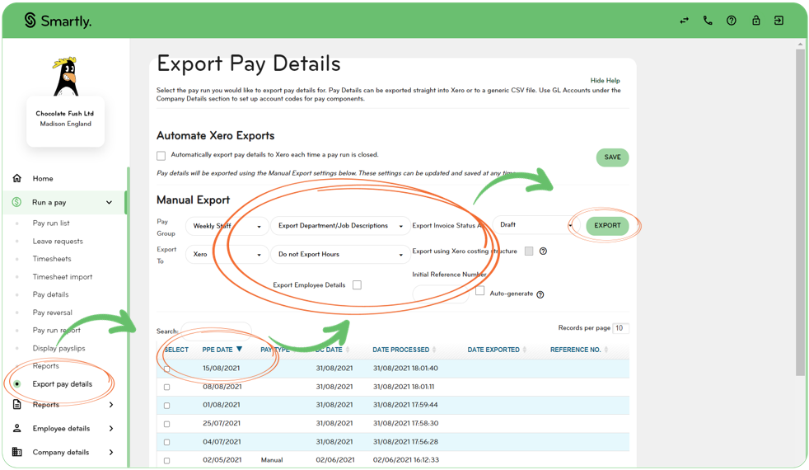Sort by DATE PROCESSED column
Viewport: 809px width, 470px height.
click(404, 350)
